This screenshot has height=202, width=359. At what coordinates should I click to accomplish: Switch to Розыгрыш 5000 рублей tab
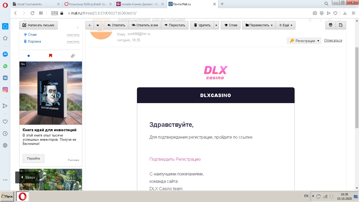[x=89, y=4]
